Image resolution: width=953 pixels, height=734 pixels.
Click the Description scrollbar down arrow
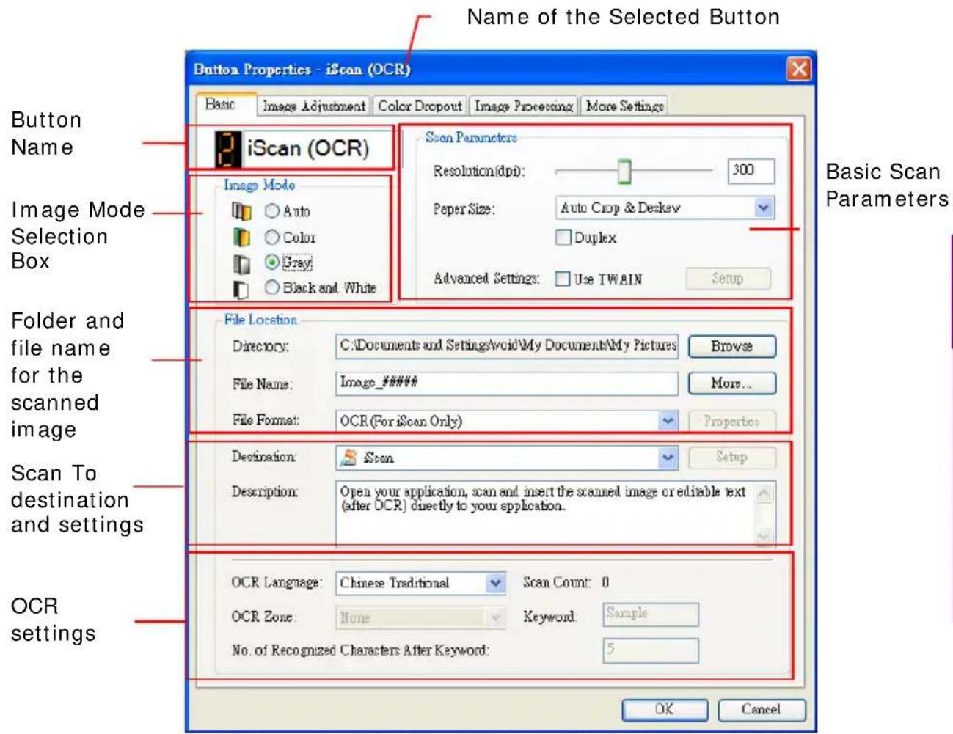pyautogui.click(x=764, y=537)
